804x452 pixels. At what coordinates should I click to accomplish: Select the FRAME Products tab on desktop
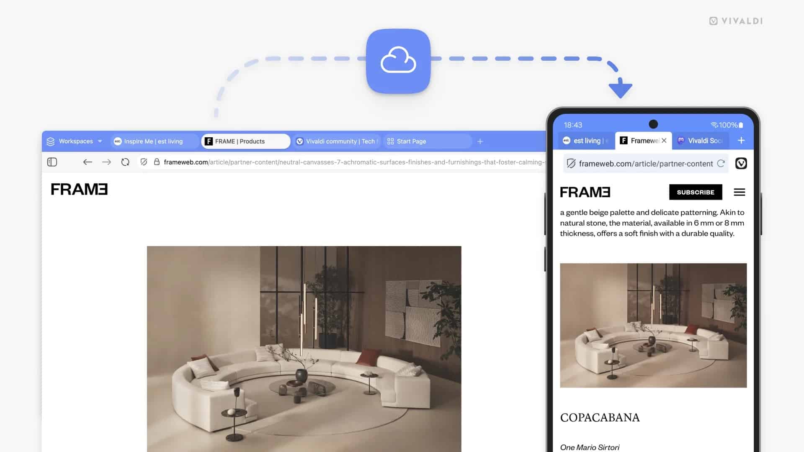pyautogui.click(x=246, y=141)
